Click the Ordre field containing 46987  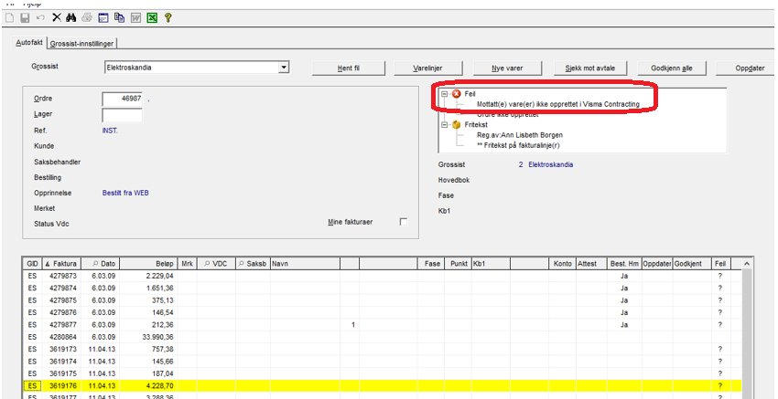(124, 99)
